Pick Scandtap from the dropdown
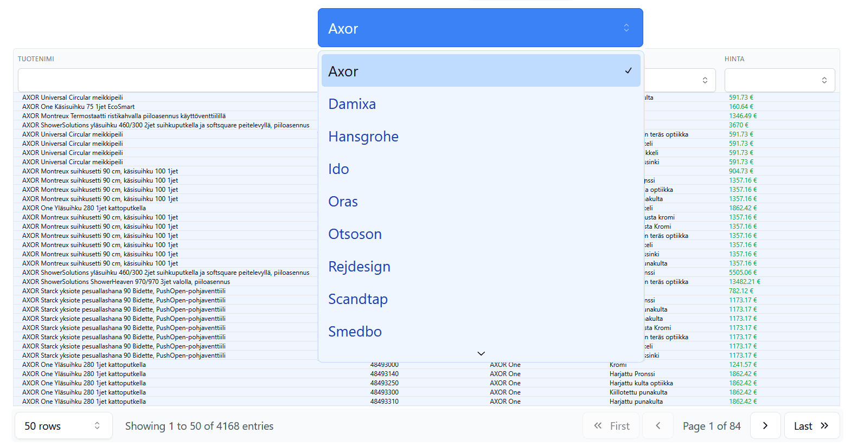This screenshot has width=851, height=446. point(358,299)
